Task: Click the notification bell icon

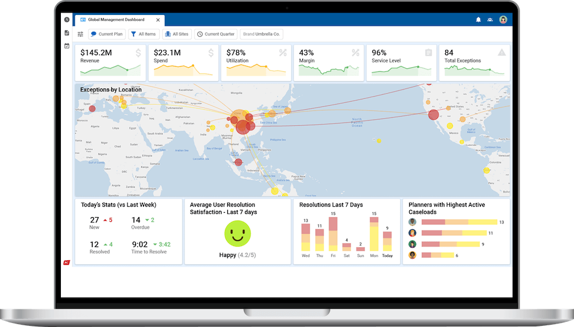Action: click(478, 20)
